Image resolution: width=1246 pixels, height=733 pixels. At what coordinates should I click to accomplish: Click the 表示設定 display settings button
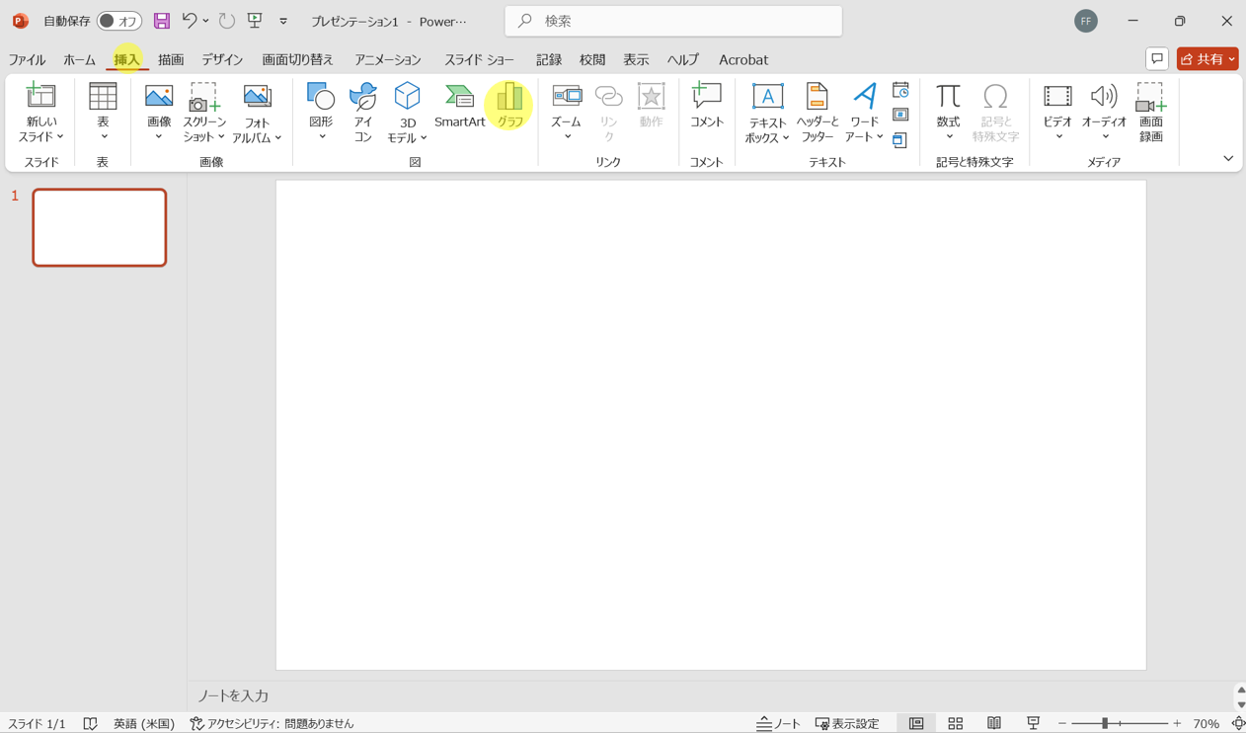pos(847,723)
